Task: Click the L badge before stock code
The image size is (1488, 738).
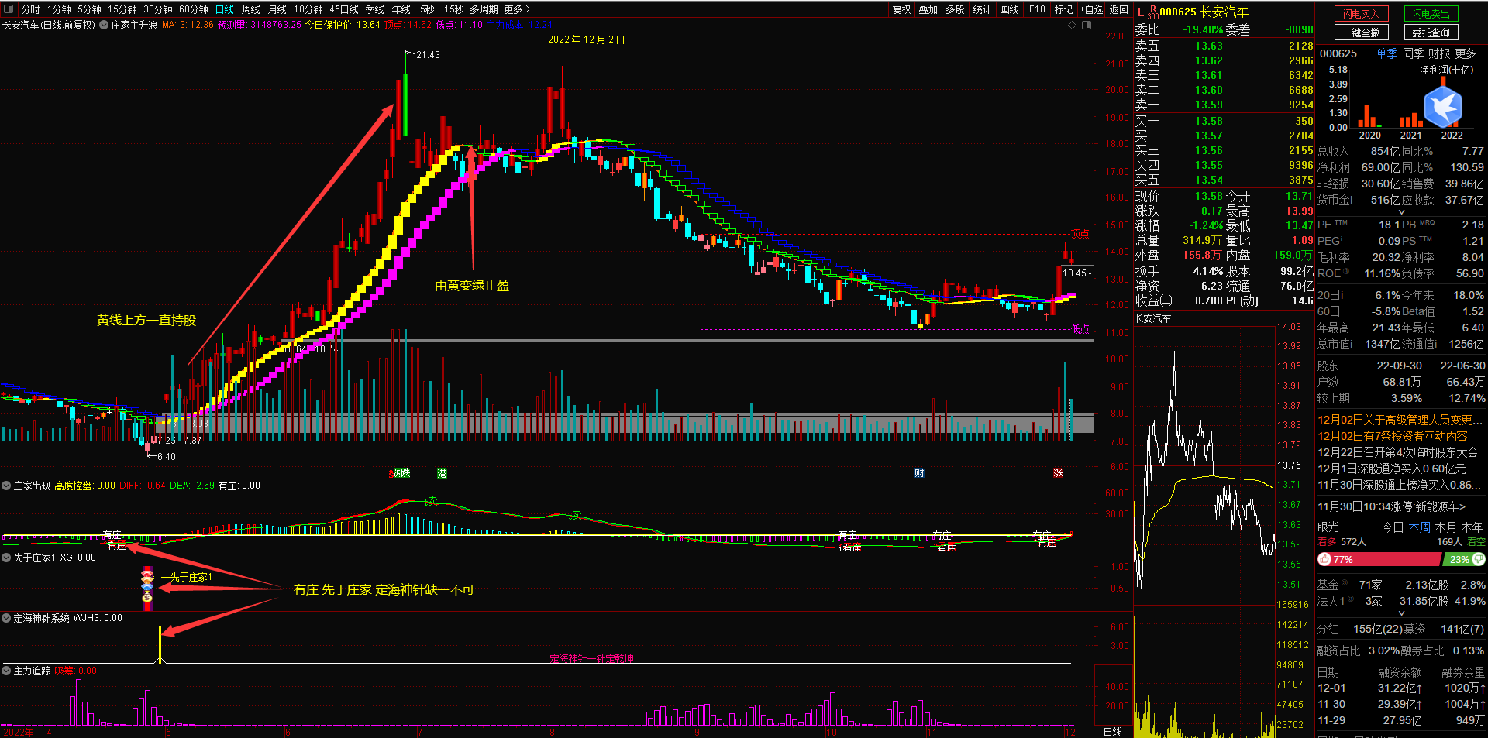Action: coord(1140,12)
